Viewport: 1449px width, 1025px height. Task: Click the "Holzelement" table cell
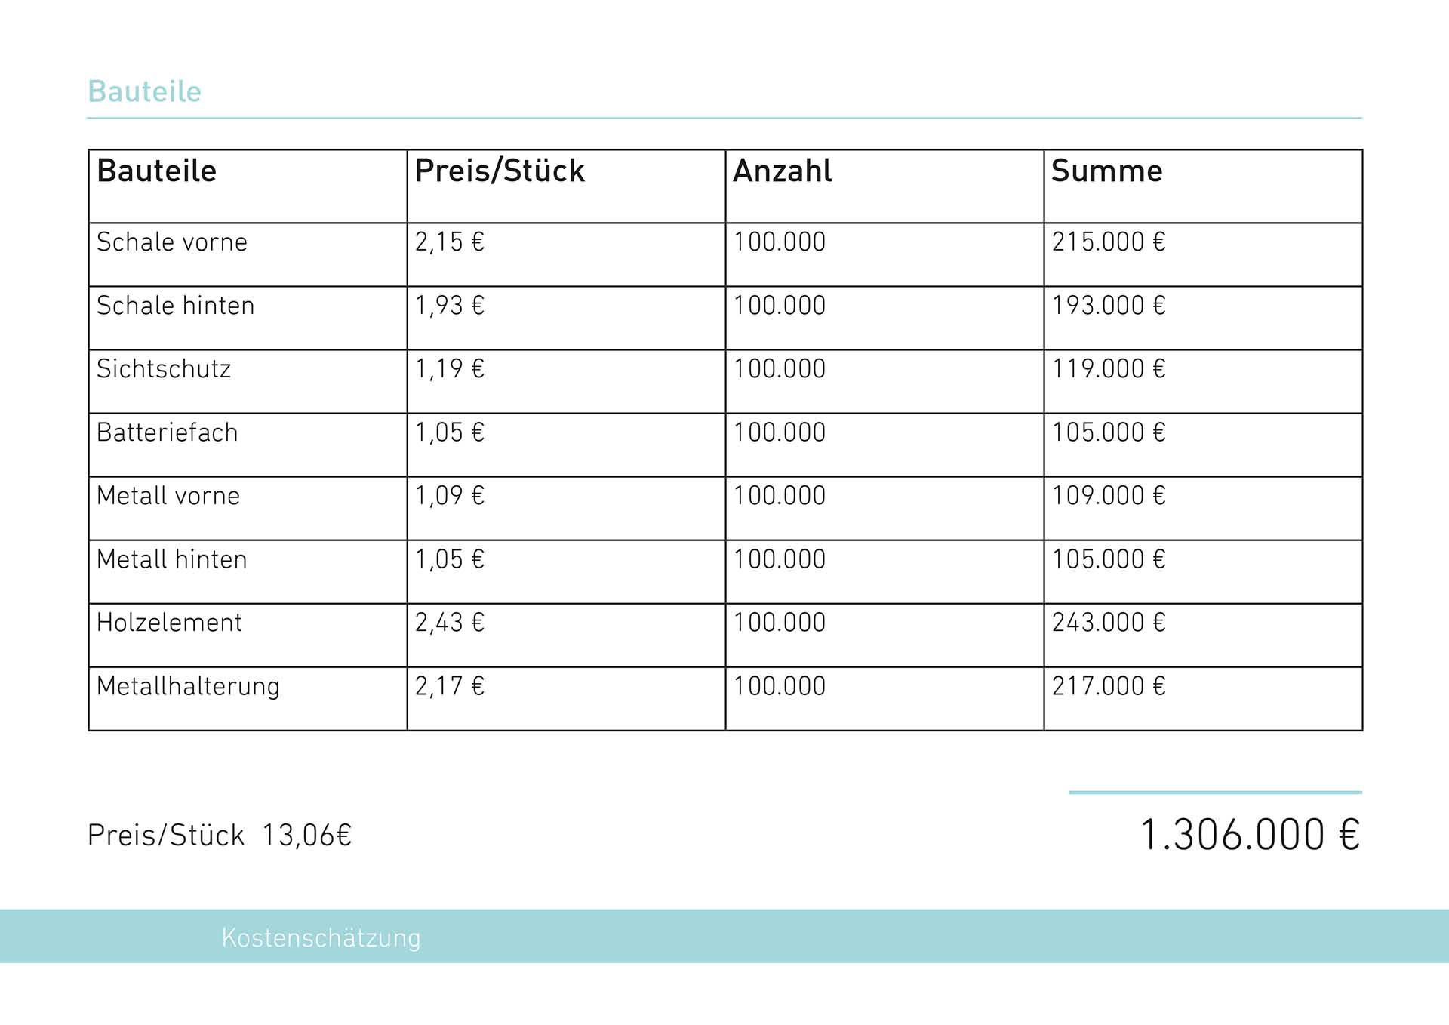(x=169, y=623)
